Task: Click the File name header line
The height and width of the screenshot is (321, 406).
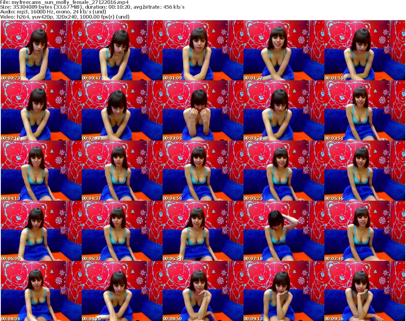Action: (x=65, y=2)
